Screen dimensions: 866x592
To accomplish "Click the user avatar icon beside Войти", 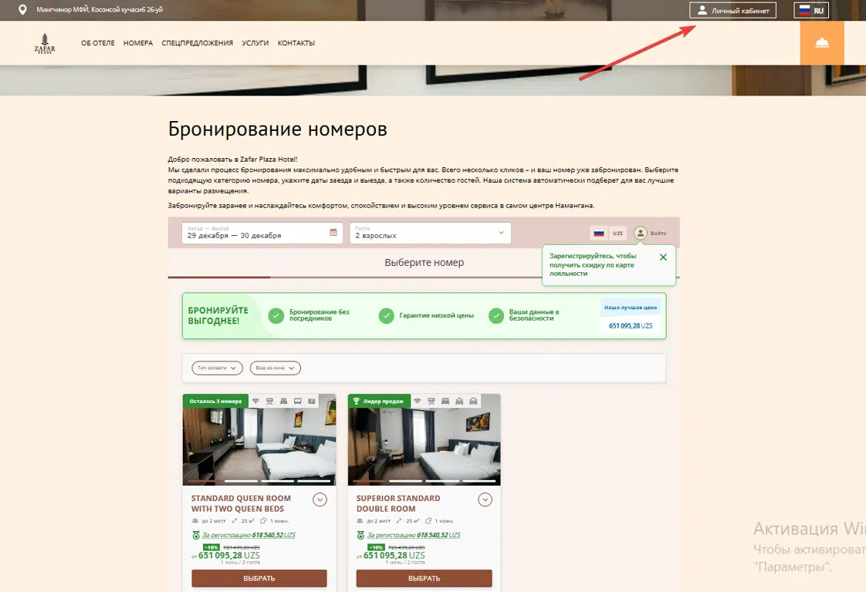I will click(640, 233).
